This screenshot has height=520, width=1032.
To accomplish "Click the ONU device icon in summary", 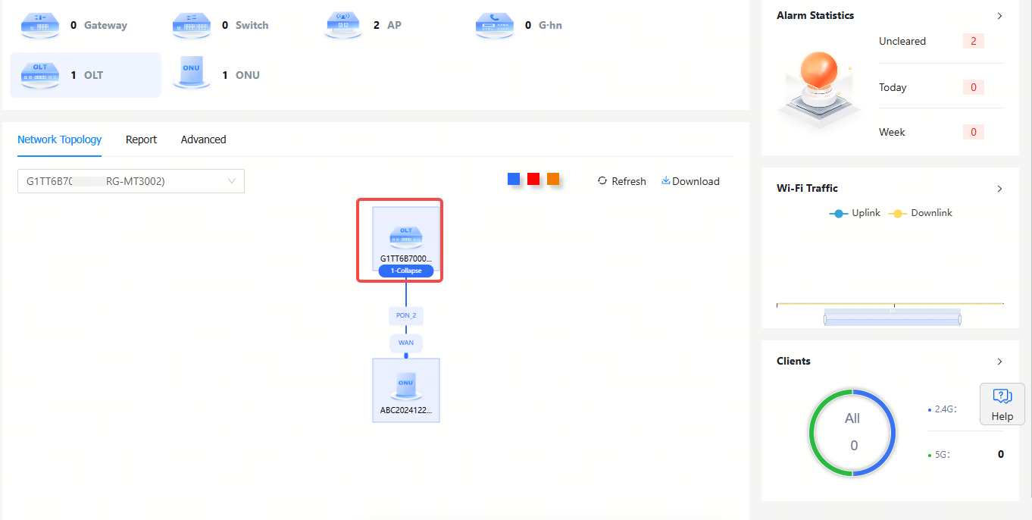I will point(192,74).
